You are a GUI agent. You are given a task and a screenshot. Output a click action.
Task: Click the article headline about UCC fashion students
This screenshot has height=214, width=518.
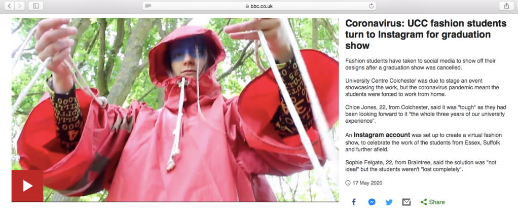click(426, 34)
